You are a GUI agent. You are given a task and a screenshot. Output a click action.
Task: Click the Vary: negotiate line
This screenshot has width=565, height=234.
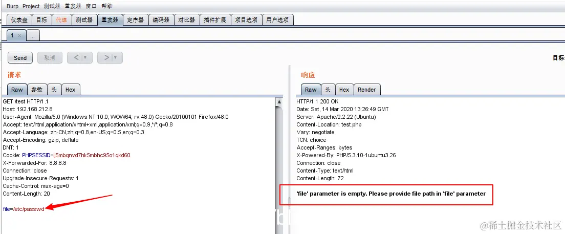316,132
